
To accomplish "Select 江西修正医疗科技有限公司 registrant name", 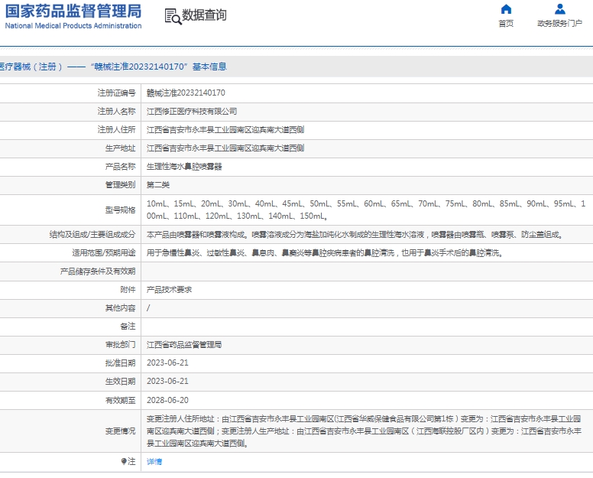I will coord(192,111).
